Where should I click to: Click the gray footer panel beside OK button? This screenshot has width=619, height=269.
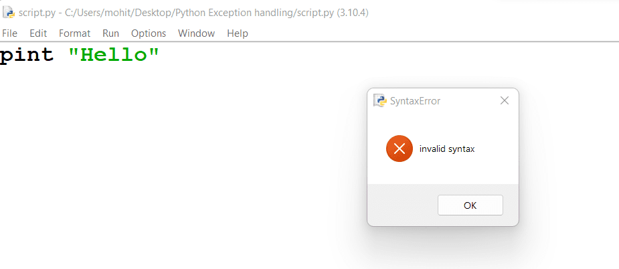tap(402, 205)
